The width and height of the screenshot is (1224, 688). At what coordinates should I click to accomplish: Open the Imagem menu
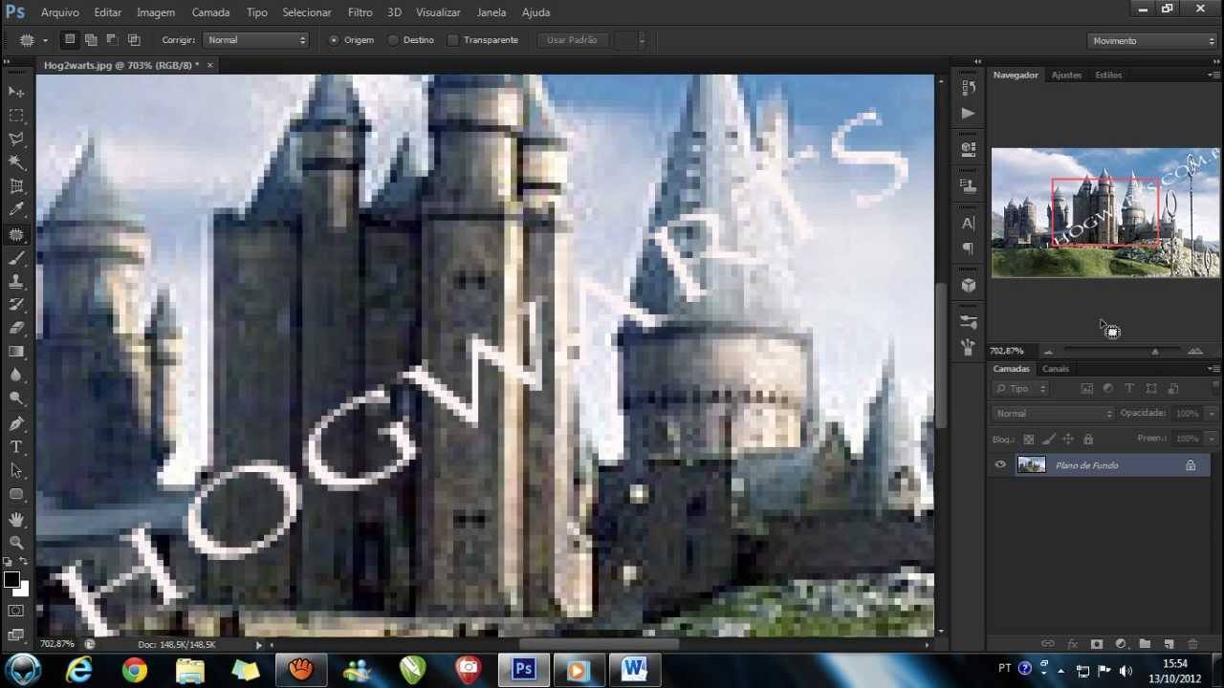point(156,12)
